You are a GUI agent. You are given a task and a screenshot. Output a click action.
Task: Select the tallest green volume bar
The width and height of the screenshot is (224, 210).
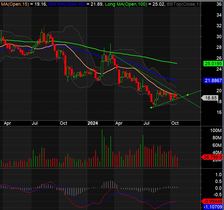102,148
